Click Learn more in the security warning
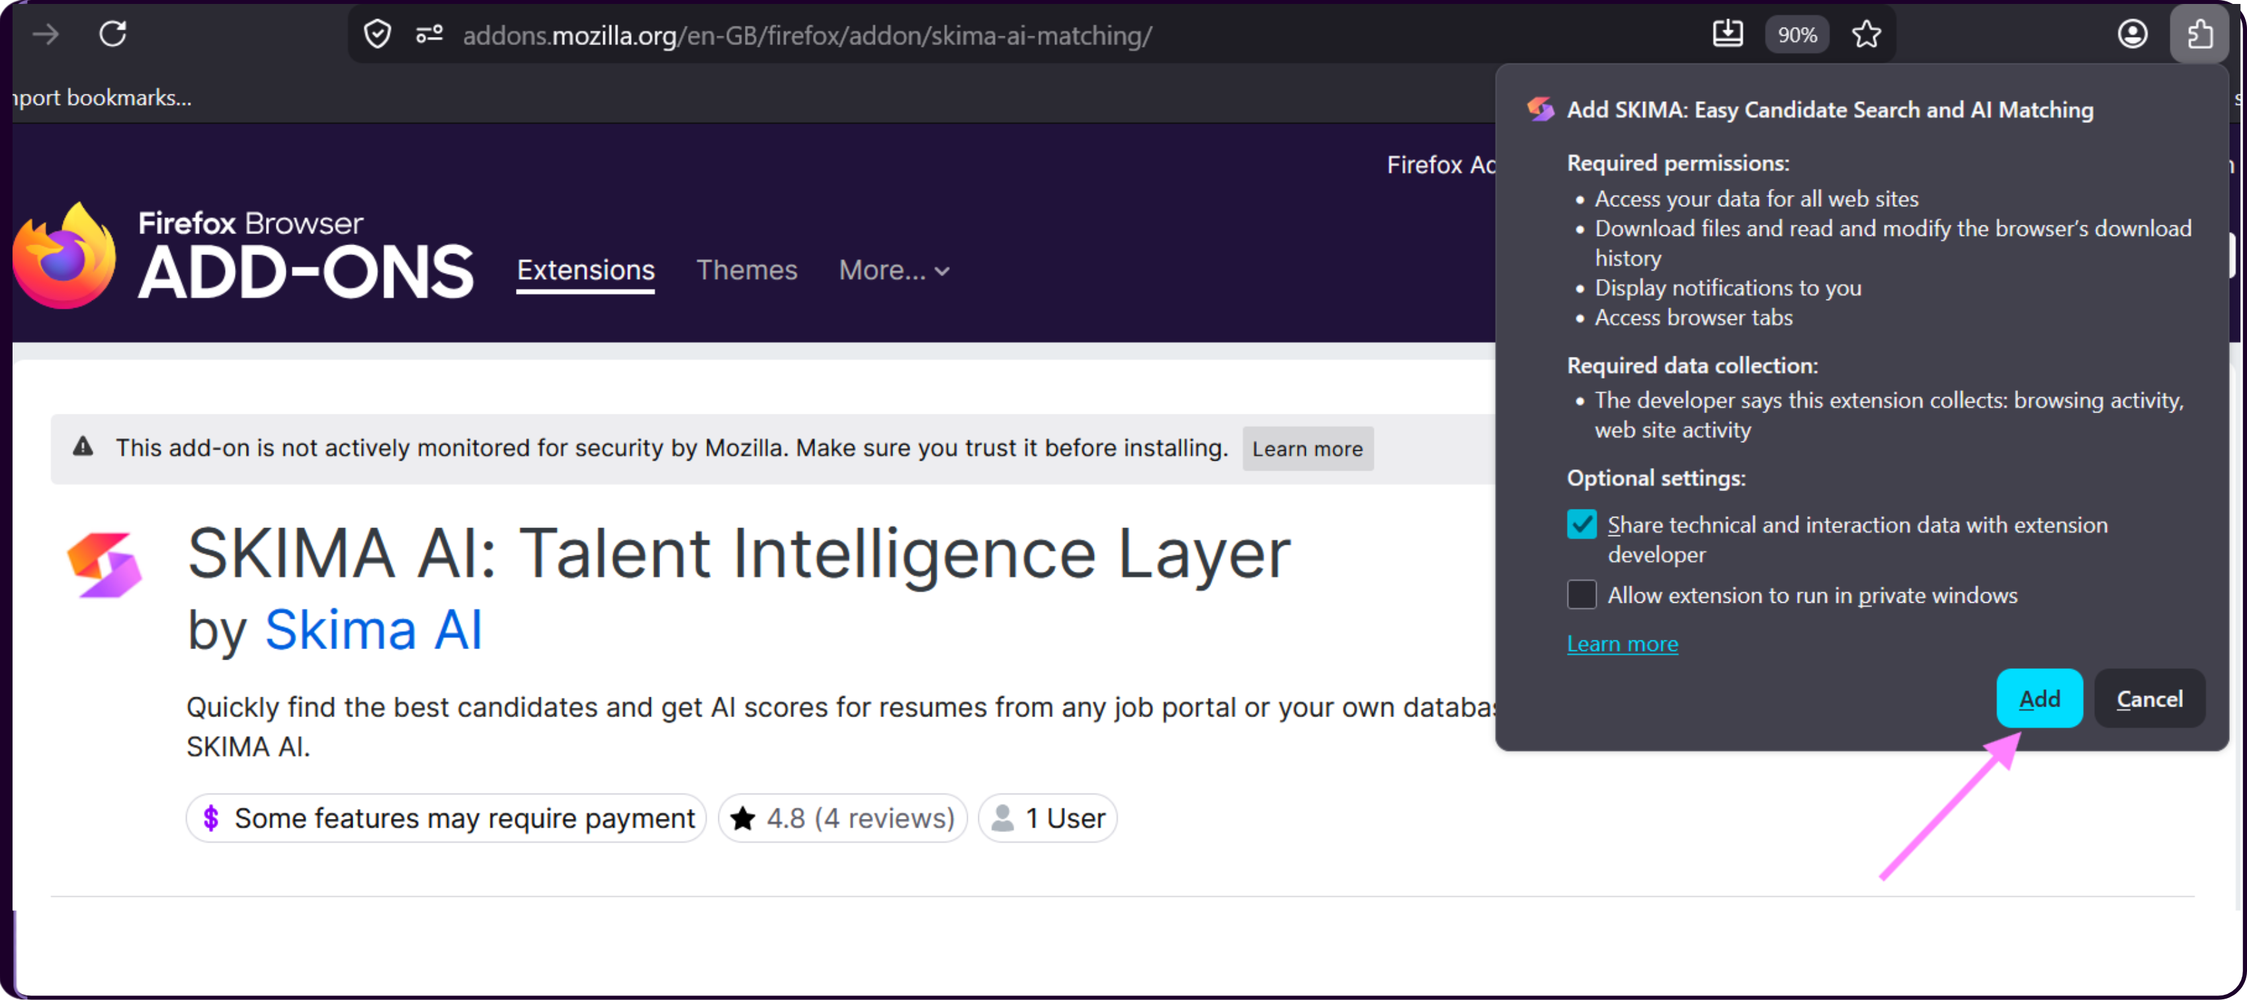The image size is (2247, 1000). click(1308, 448)
